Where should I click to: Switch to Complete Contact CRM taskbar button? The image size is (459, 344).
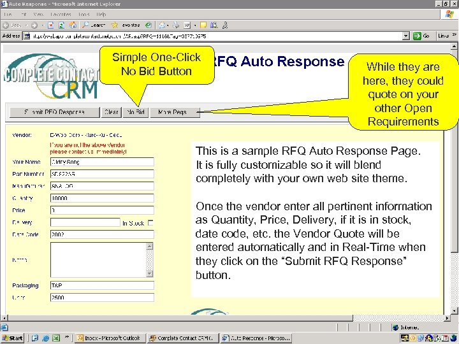(182, 338)
